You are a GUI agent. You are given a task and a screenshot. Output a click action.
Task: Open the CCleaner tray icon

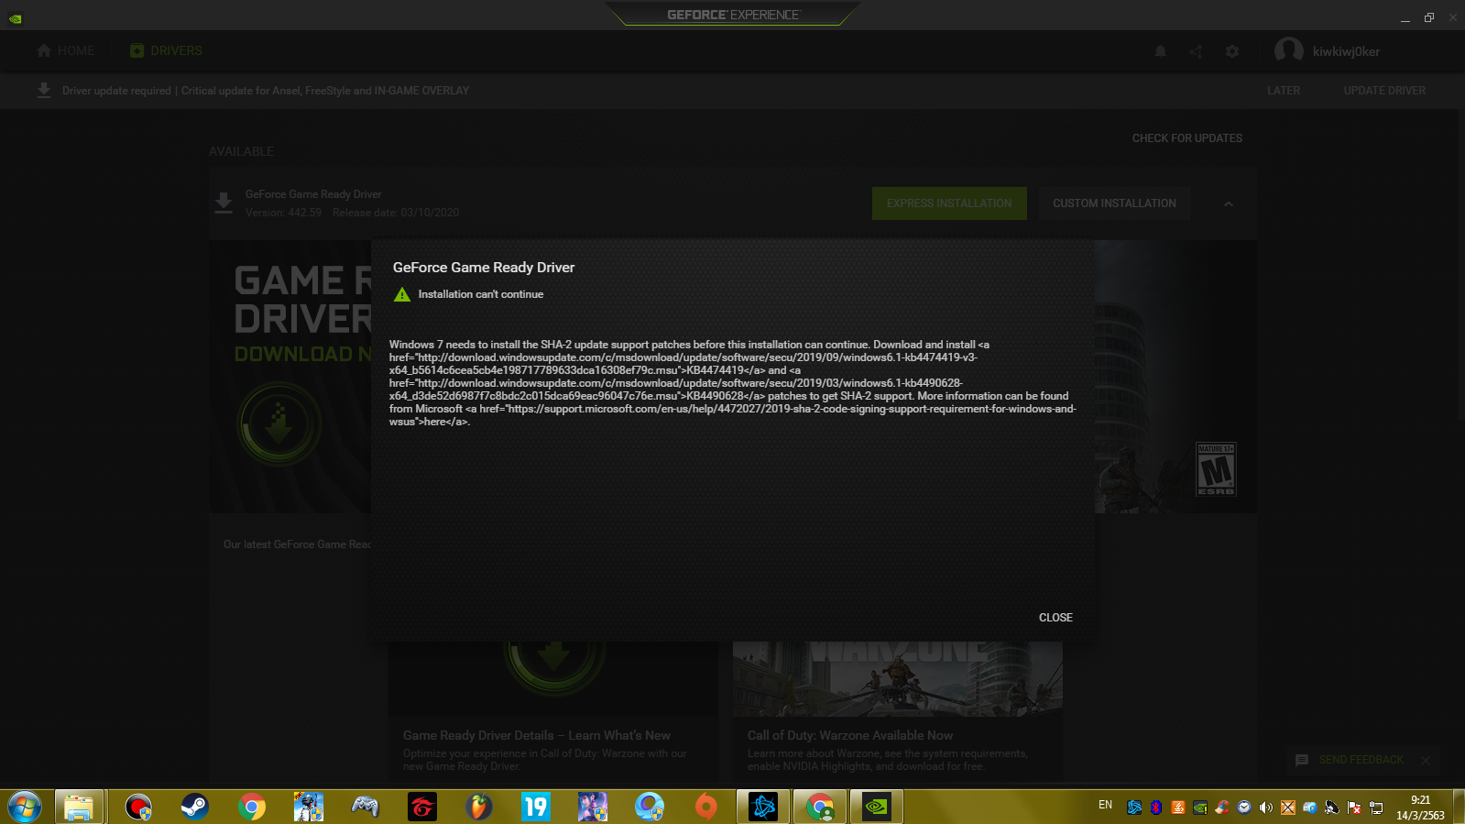point(1222,808)
